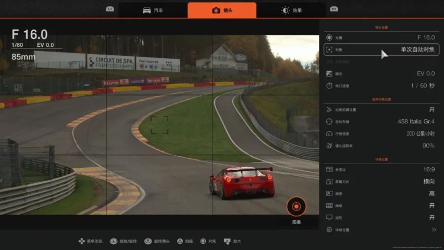Adjust aperture value F 16.0 in panel
444x250 pixels.
pyautogui.click(x=426, y=37)
